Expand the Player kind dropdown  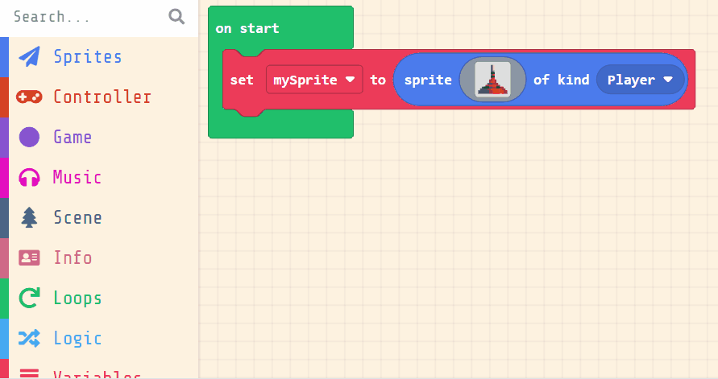pyautogui.click(x=640, y=80)
